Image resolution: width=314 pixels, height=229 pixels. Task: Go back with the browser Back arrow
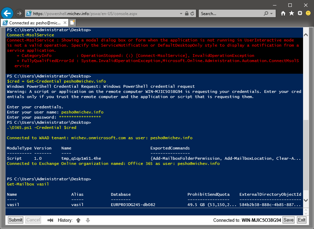click(7, 13)
